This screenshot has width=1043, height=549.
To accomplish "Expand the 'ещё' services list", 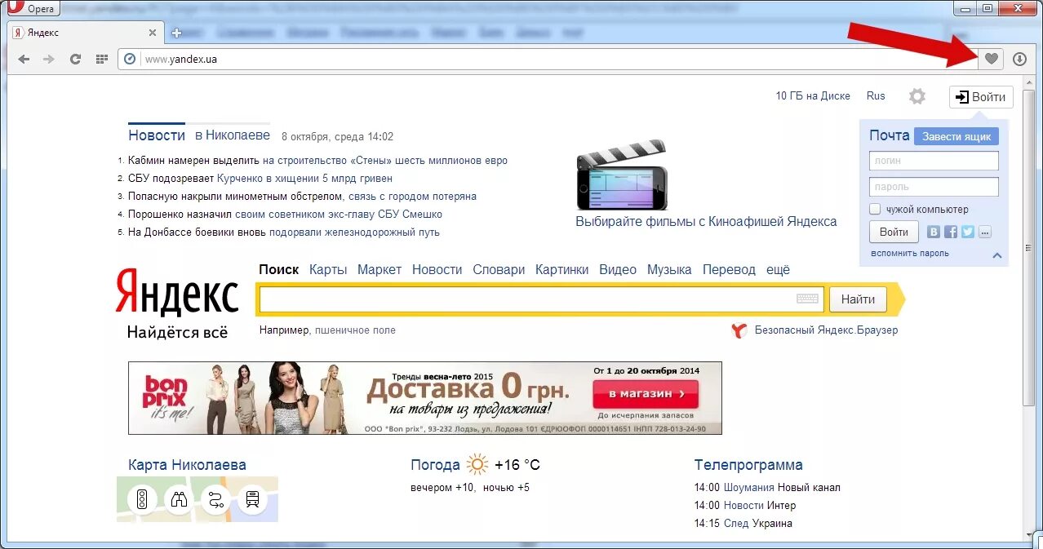I will point(778,269).
